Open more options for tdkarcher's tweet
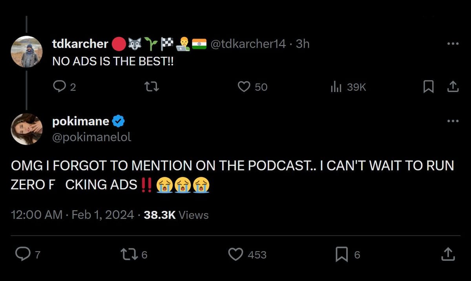The width and height of the screenshot is (471, 281). pos(453,44)
